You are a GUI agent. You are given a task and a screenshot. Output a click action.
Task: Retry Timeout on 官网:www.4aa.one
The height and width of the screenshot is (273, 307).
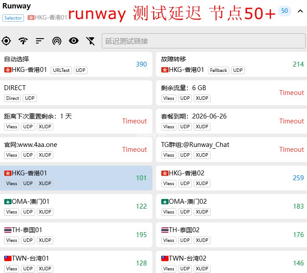coord(135,150)
